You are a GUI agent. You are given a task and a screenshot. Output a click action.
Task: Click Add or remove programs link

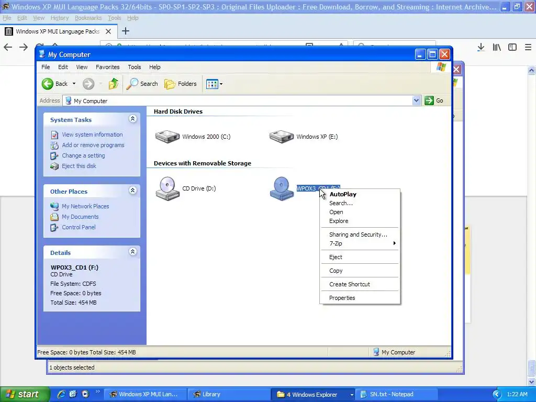[x=93, y=146]
